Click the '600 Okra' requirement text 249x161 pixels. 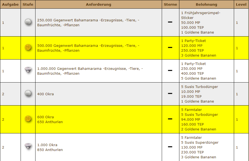(x=46, y=117)
